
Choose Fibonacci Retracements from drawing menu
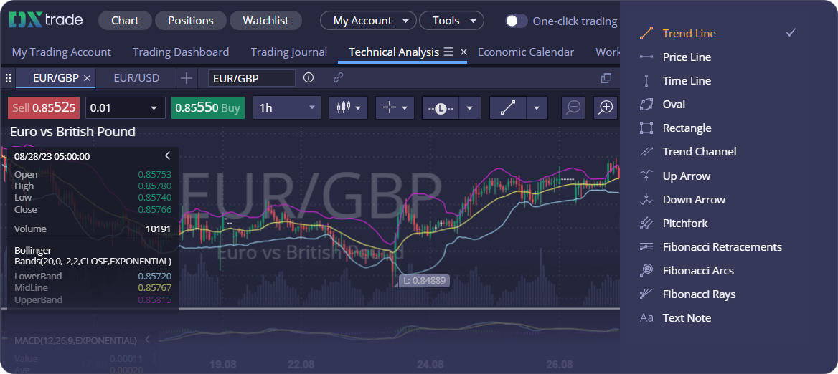point(722,246)
